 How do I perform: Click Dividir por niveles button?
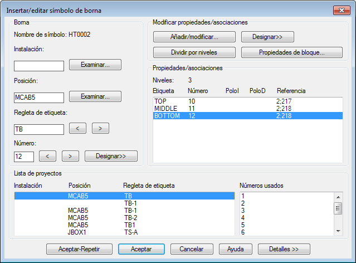point(194,52)
